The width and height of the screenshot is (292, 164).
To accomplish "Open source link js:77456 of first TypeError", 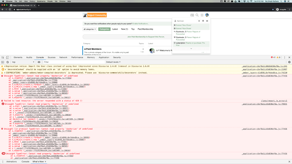I will (264, 76).
